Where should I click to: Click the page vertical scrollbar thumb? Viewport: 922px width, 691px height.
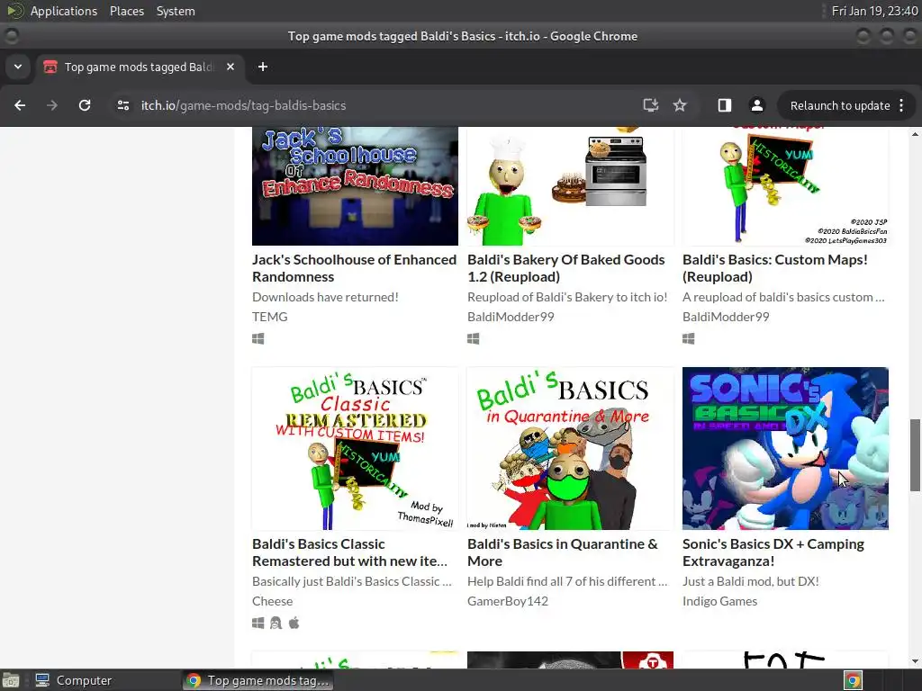click(915, 454)
